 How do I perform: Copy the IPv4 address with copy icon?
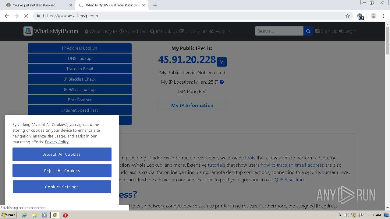[222, 62]
